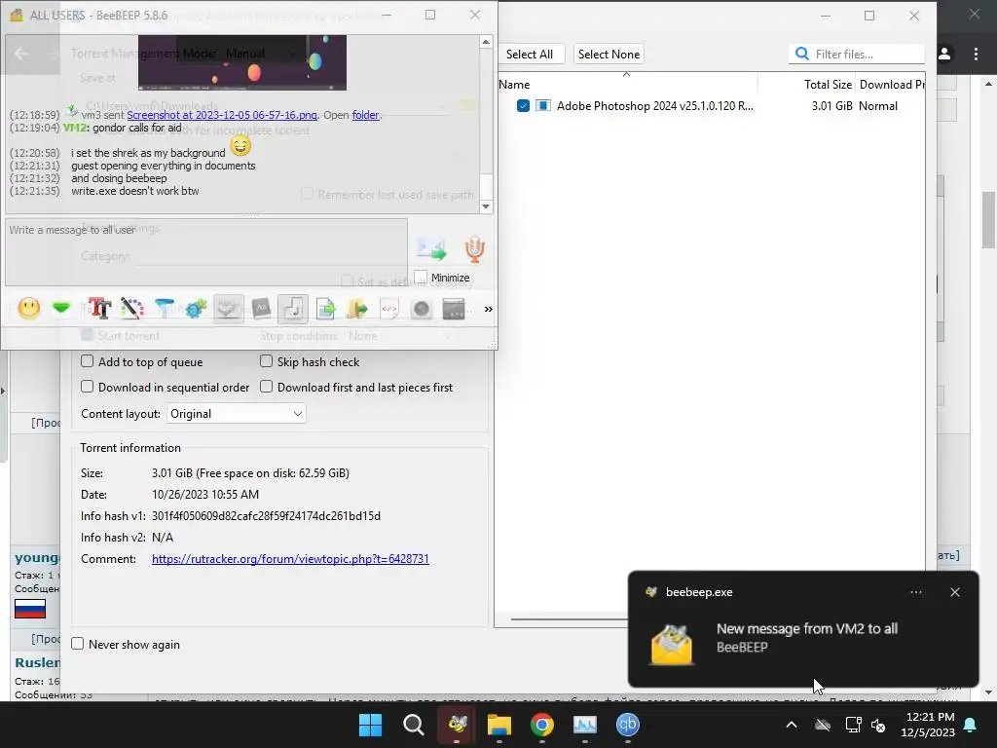Click the BeeBEEP chat scrollbar up arrow
The image size is (997, 748).
(486, 42)
